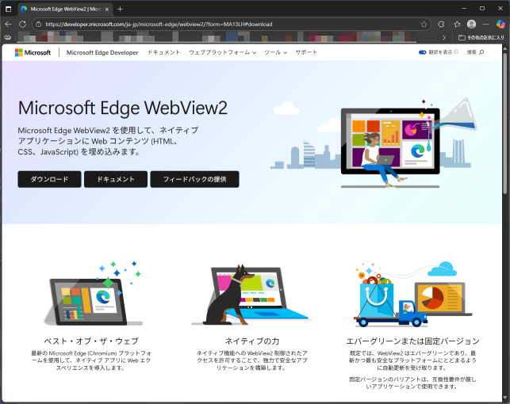The height and width of the screenshot is (404, 510).
Task: Open the favorites list icon in the toolbar
Action: 458,24
